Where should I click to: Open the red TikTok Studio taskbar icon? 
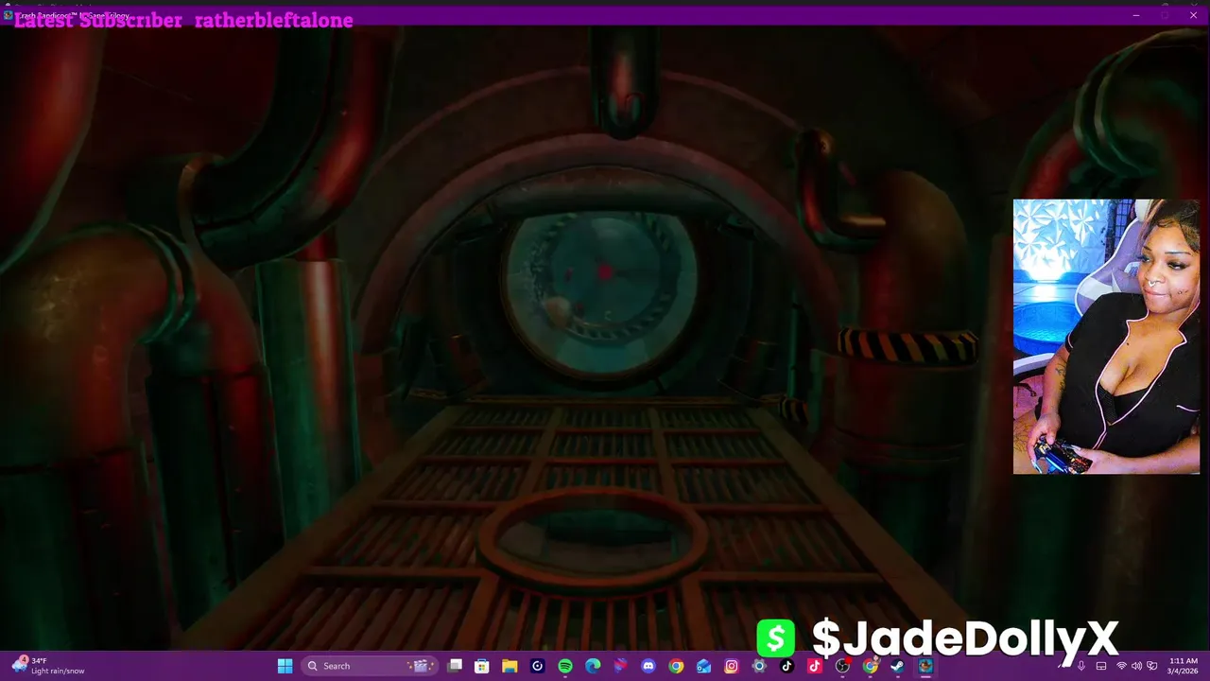tap(814, 666)
